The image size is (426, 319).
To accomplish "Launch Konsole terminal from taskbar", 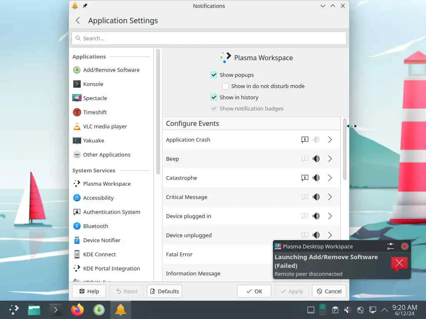I will click(55, 310).
